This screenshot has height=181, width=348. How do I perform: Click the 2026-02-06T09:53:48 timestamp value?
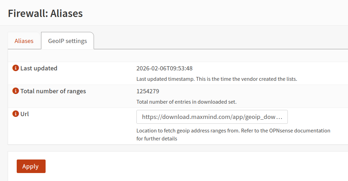(x=164, y=68)
